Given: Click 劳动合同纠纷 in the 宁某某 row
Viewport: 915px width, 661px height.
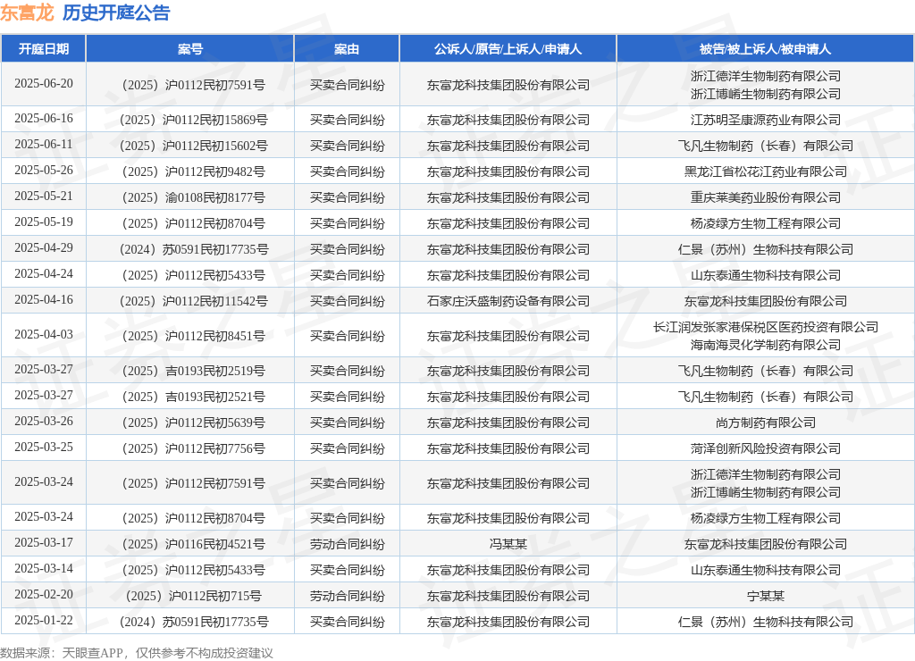Looking at the screenshot, I should (x=348, y=597).
